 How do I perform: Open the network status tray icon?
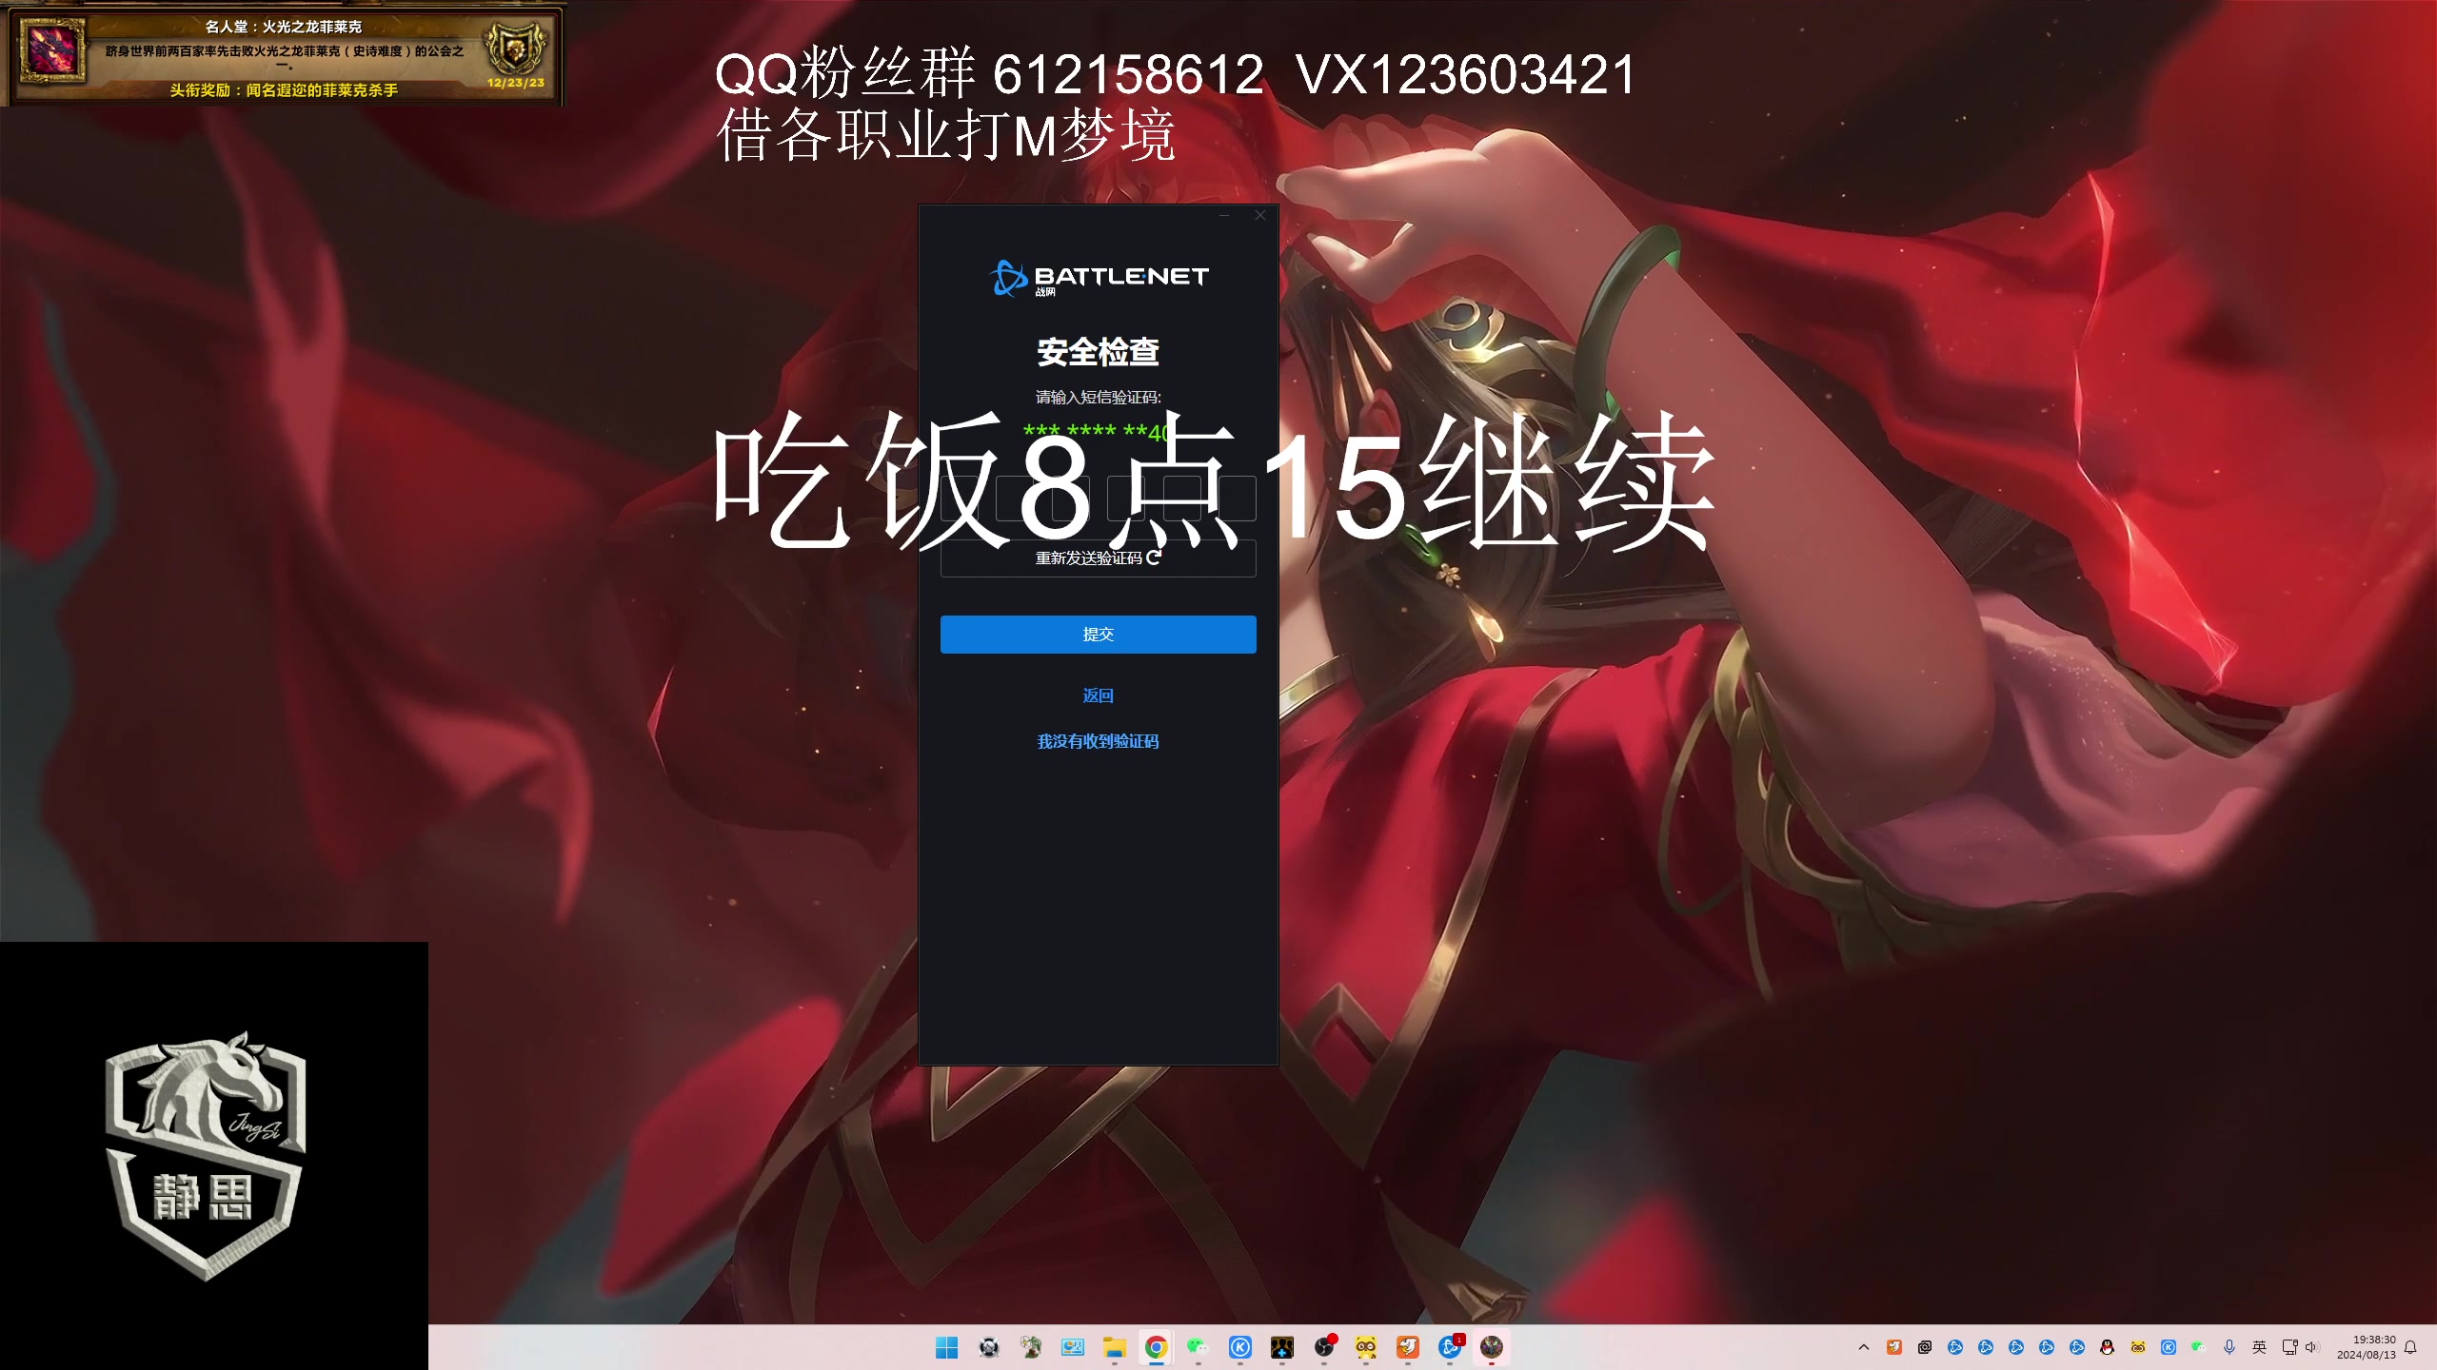pyautogui.click(x=2290, y=1347)
